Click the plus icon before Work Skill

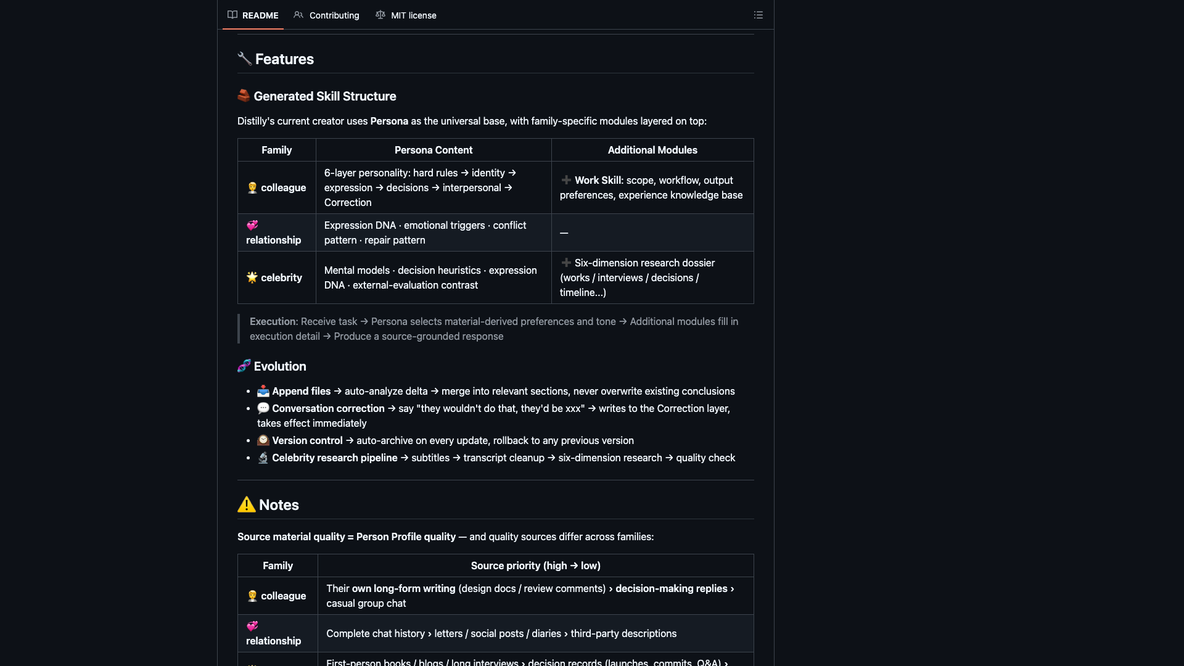(x=566, y=180)
